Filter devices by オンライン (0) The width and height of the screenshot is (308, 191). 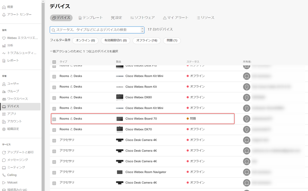(x=85, y=41)
